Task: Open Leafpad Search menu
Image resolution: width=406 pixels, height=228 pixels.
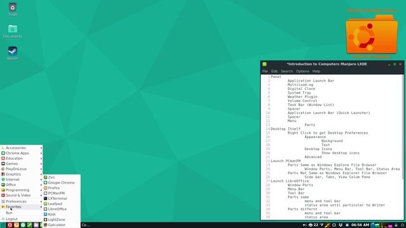Action: [287, 71]
